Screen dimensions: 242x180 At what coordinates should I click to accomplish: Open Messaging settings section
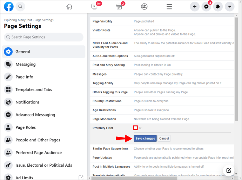click(44, 64)
